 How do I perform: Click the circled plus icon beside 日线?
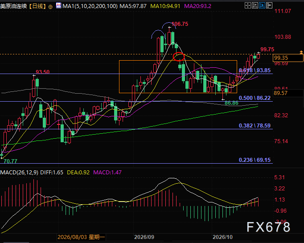[50, 7]
